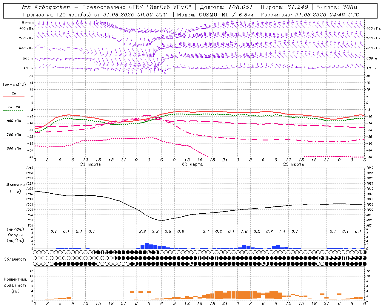Image resolution: width=382 pixels, height=306 pixels.
Task: Select the Прогноз на 120 часа(ов) text
Action: (57, 15)
